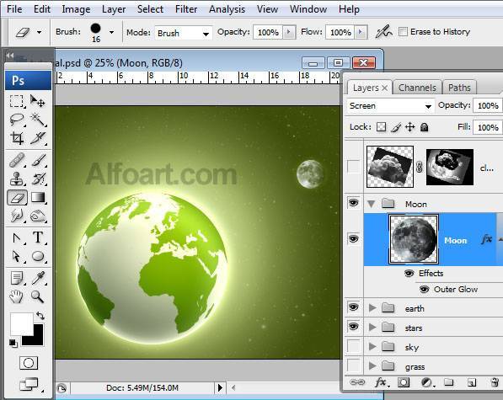Enable Erase to History checkbox
This screenshot has width=503, height=400.
pos(403,32)
